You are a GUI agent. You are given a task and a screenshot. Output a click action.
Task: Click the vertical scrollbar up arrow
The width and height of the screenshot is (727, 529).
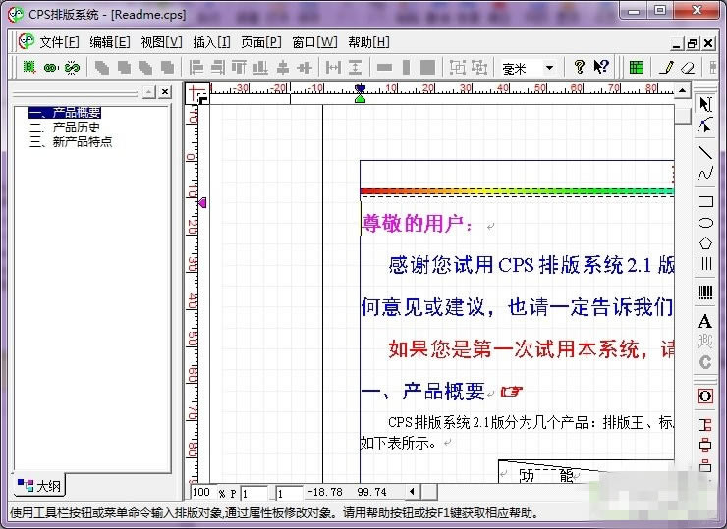682,91
